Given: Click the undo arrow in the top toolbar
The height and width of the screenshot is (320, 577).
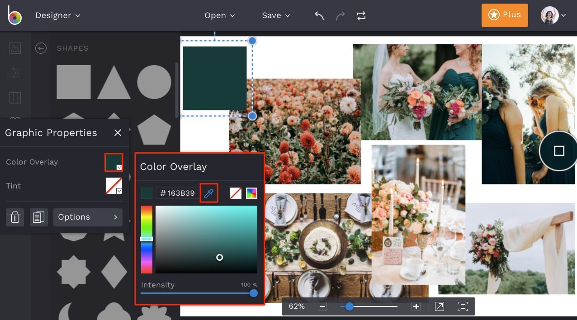Looking at the screenshot, I should click(318, 15).
